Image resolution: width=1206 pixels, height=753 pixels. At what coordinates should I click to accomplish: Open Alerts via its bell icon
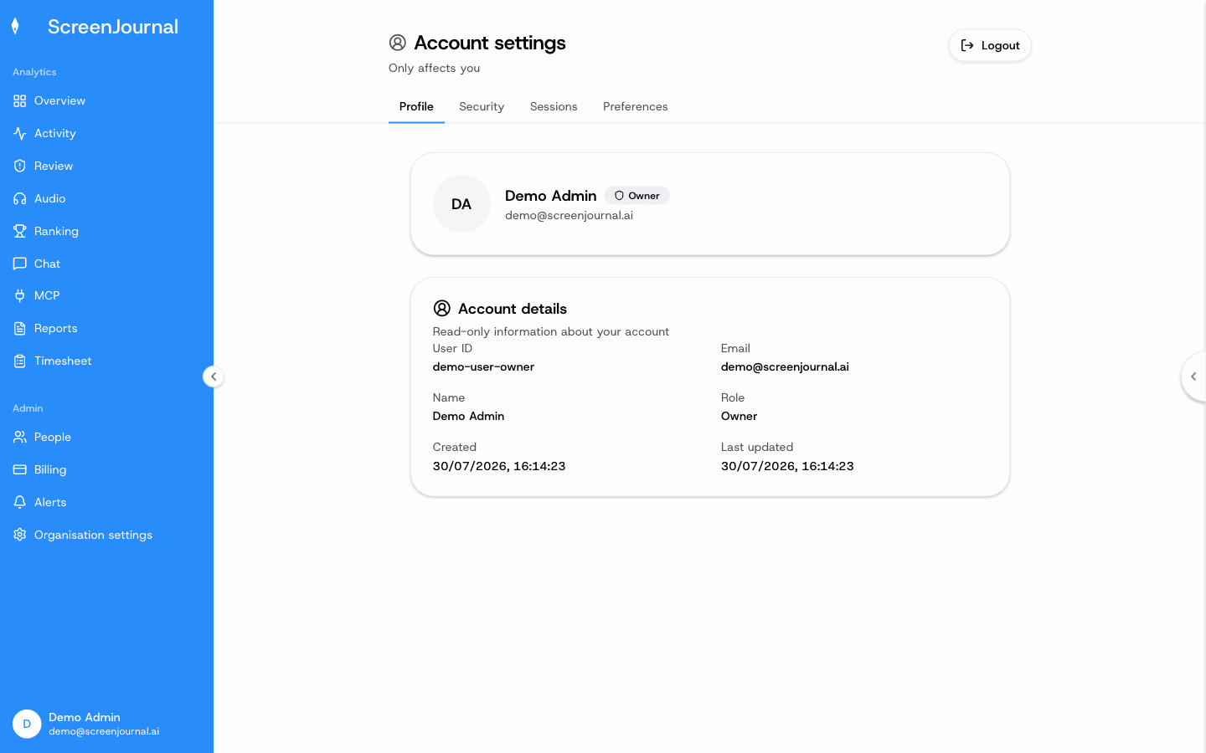[x=20, y=503]
